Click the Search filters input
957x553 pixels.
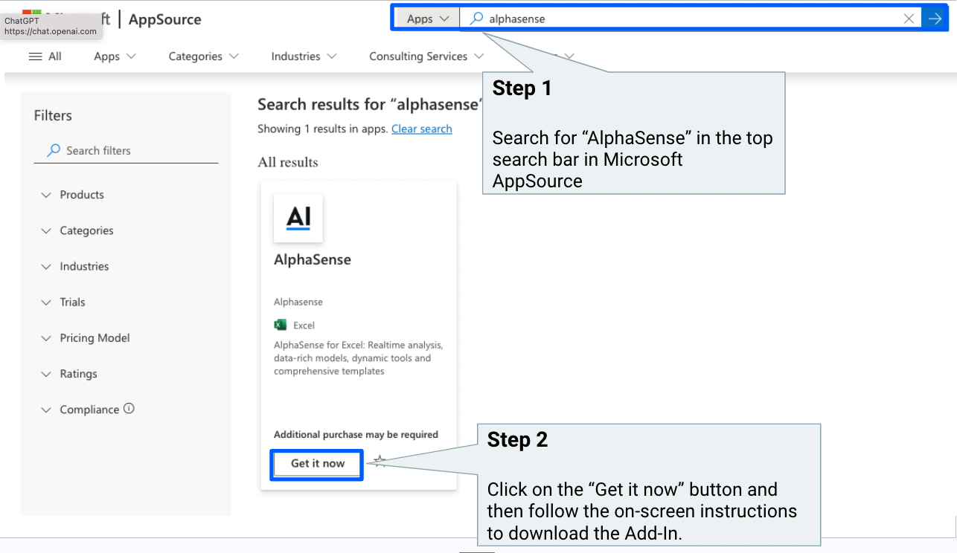[x=126, y=151]
